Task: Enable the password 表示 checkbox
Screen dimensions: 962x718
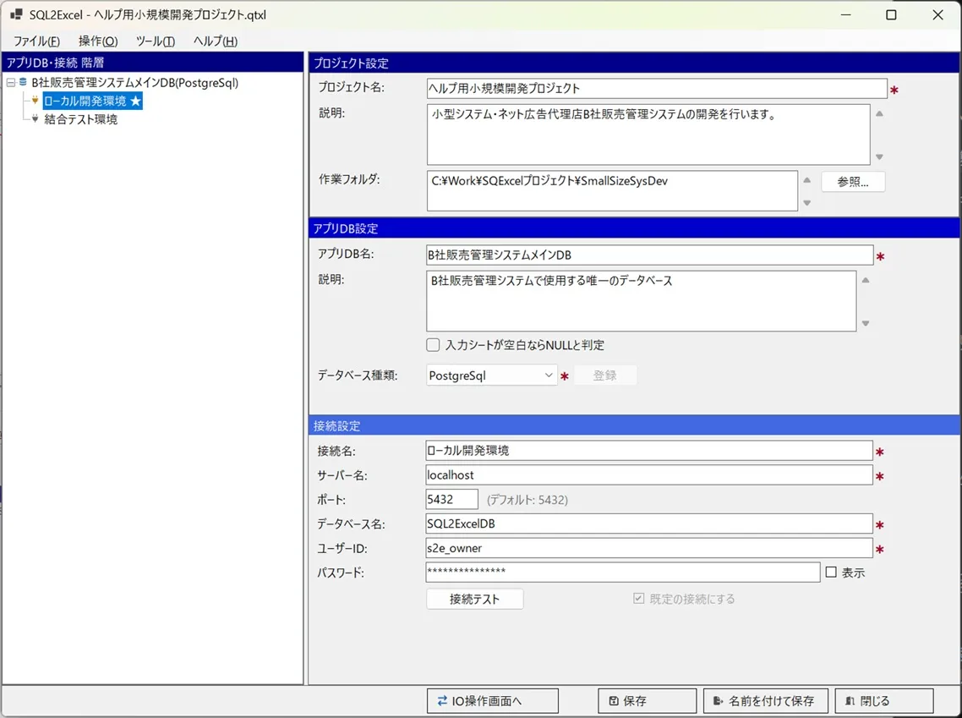Action: (831, 572)
